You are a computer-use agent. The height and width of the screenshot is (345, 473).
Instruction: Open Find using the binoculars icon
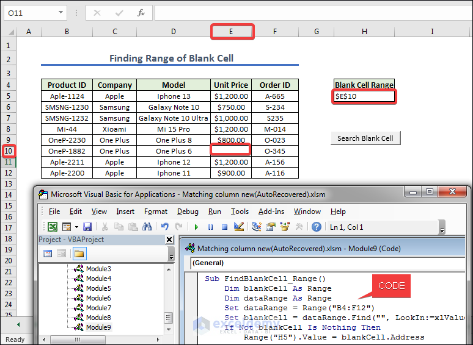point(147,227)
